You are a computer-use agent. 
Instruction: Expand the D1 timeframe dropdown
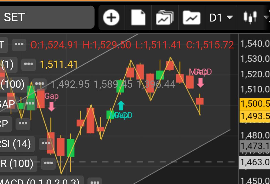pos(221,17)
